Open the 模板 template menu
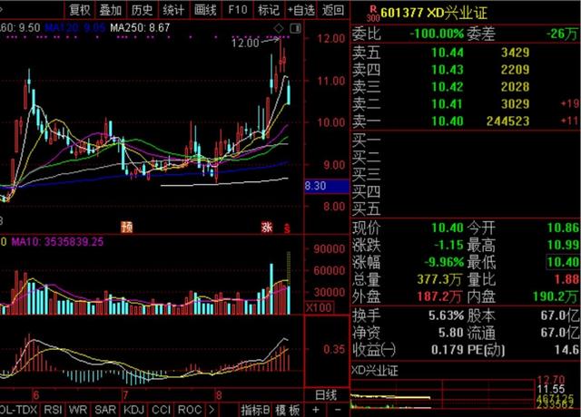Image resolution: width=581 pixels, height=417 pixels. (288, 410)
